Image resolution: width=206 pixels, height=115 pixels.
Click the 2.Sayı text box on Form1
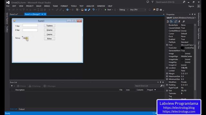pyautogui.click(x=30, y=30)
